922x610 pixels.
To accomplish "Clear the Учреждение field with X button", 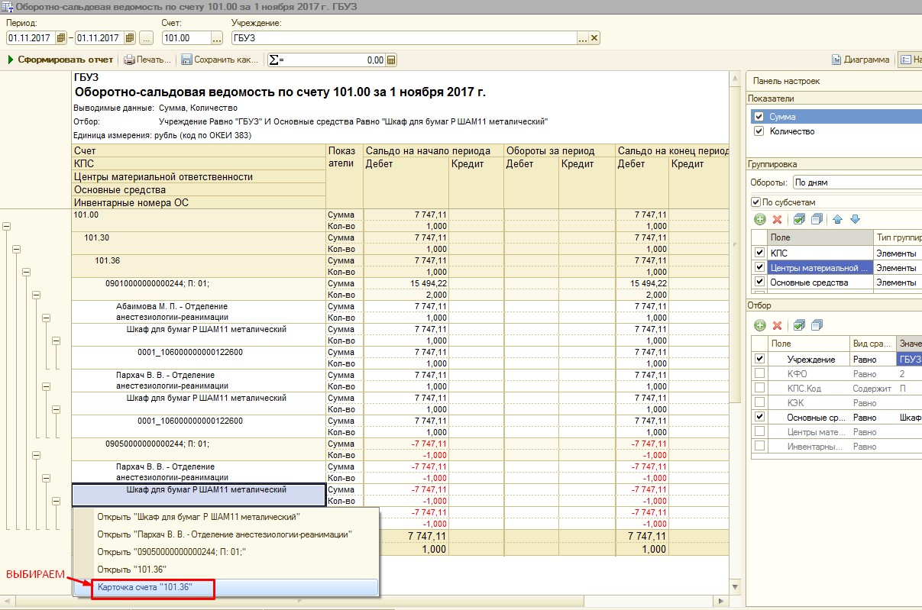I will tap(594, 38).
